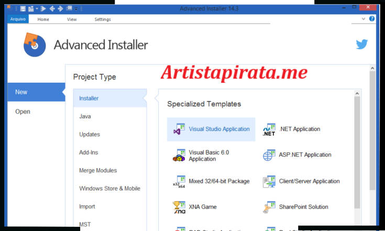The height and width of the screenshot is (231, 385).
Task: Switch to the View ribbon tab
Action: point(72,19)
